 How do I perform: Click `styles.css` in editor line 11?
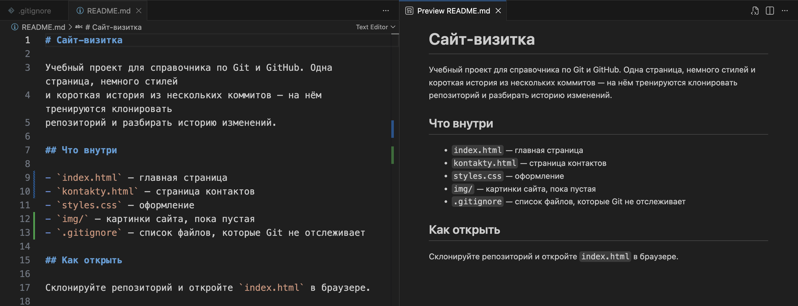tap(89, 205)
